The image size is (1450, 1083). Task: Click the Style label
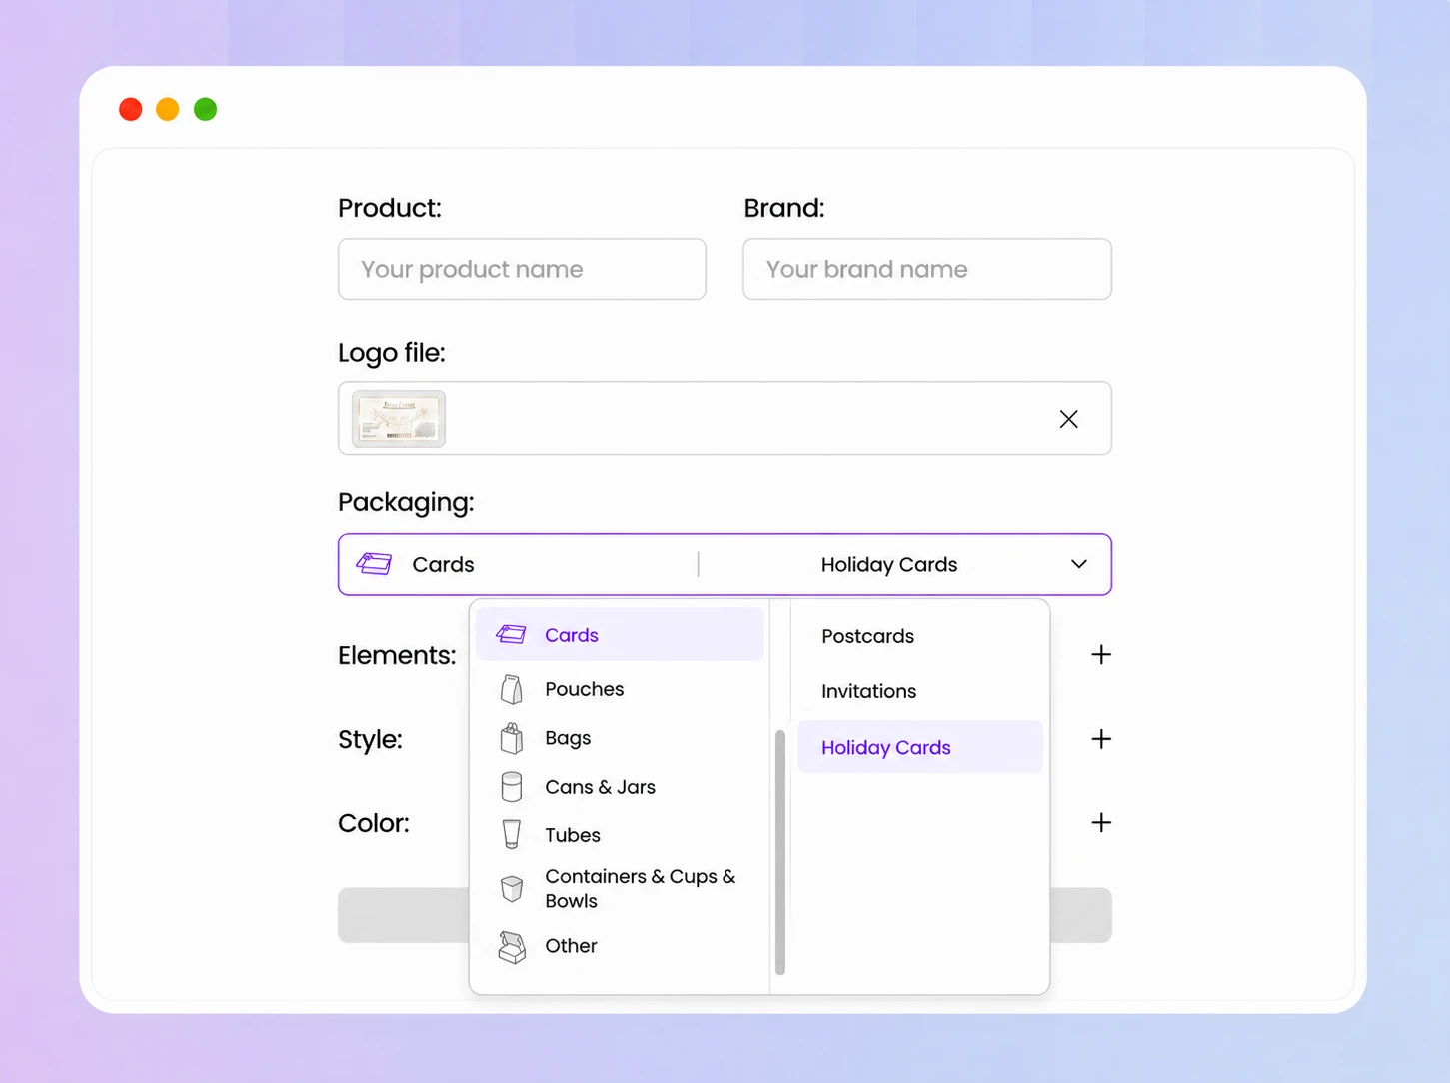[370, 739]
